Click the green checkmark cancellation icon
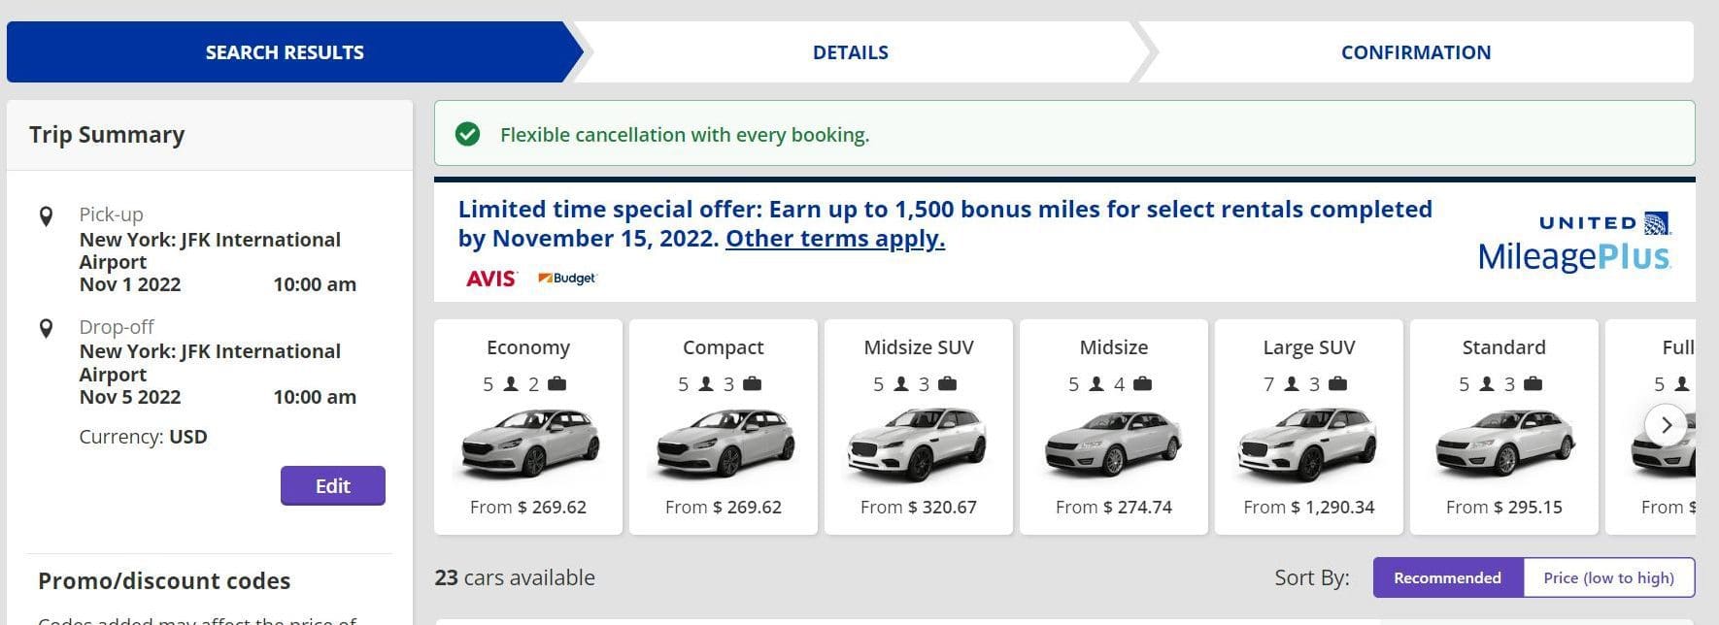 pos(469,134)
